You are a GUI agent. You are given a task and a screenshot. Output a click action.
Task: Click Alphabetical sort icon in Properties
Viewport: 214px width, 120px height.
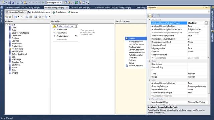point(153,16)
